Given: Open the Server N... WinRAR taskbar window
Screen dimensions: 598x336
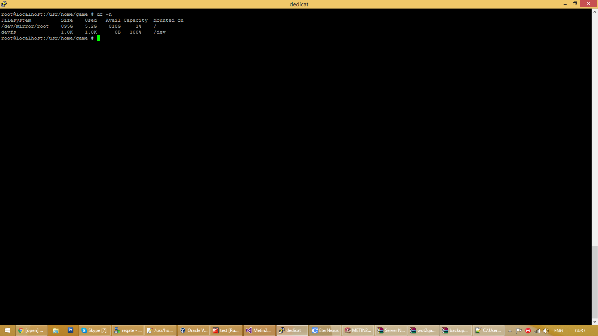Looking at the screenshot, I should [x=391, y=330].
